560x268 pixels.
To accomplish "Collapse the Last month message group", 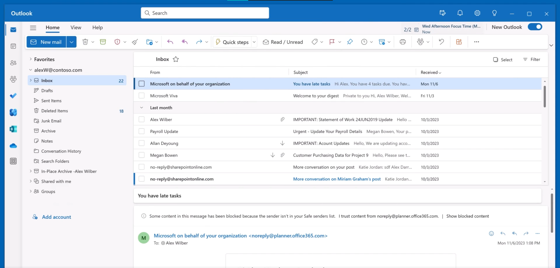I will click(142, 107).
